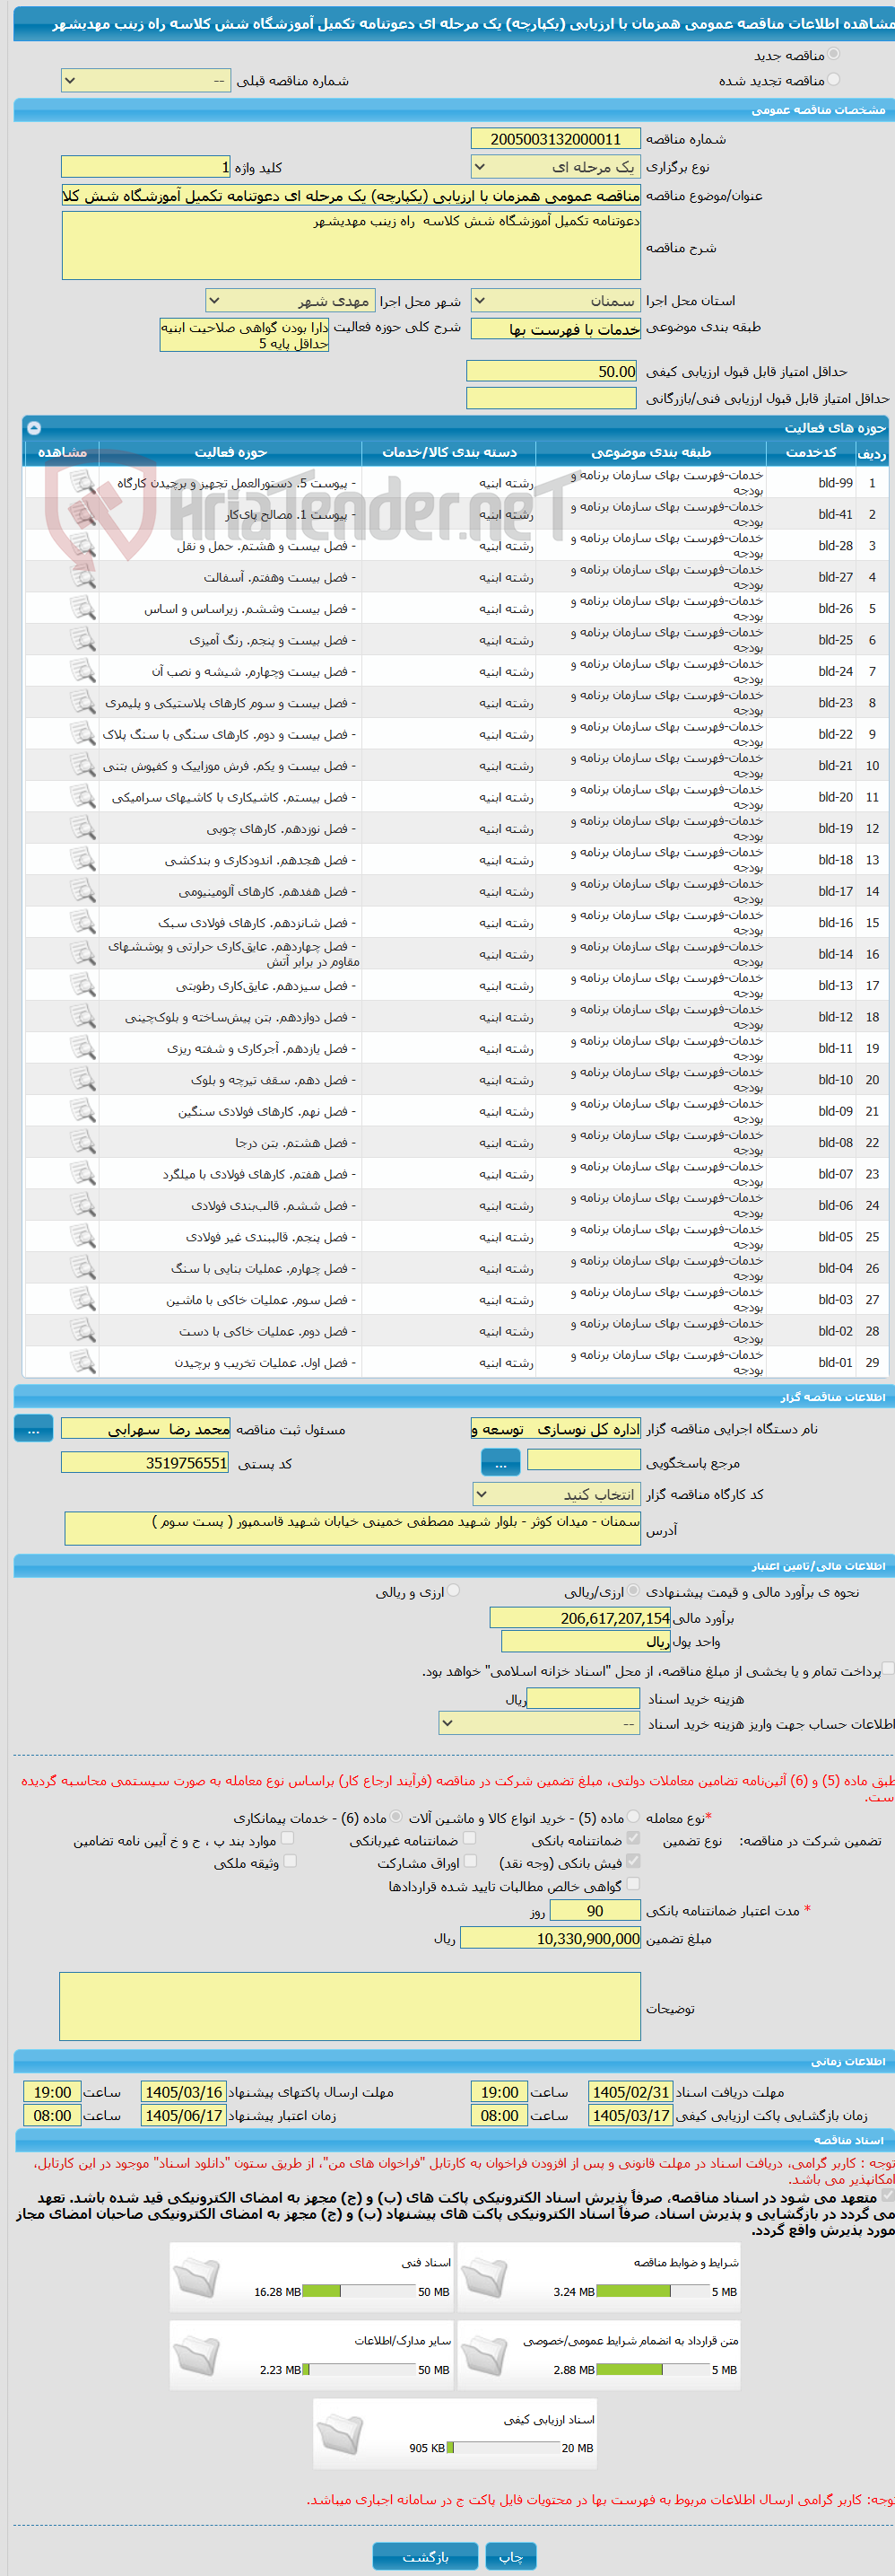Screen dimensions: 895x2576
Task: Open کد کارگاه مناقصه گزار dropdown
Action: tap(556, 1494)
